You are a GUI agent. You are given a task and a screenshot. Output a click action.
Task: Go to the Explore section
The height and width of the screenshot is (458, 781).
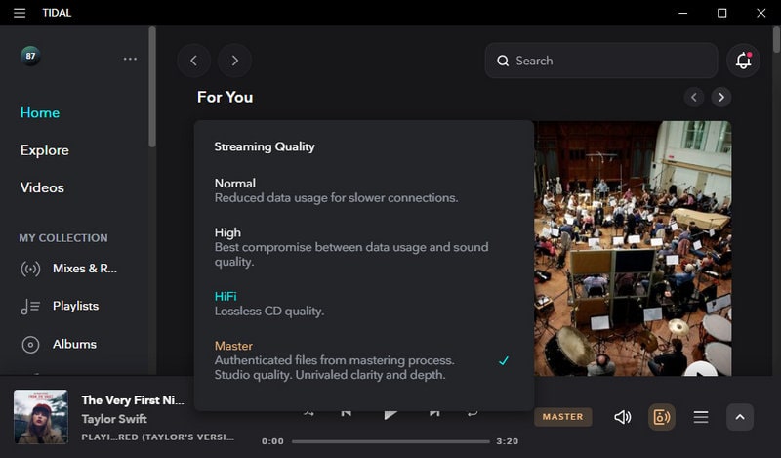pos(45,150)
